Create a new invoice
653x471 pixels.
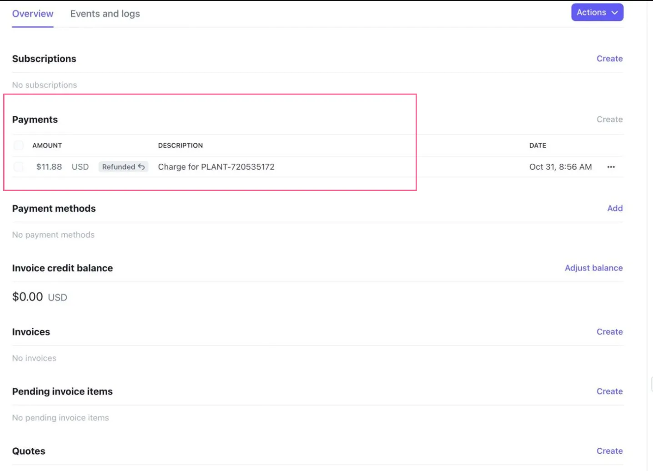(609, 332)
